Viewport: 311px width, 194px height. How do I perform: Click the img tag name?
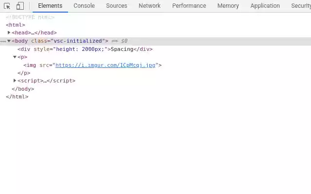31,65
